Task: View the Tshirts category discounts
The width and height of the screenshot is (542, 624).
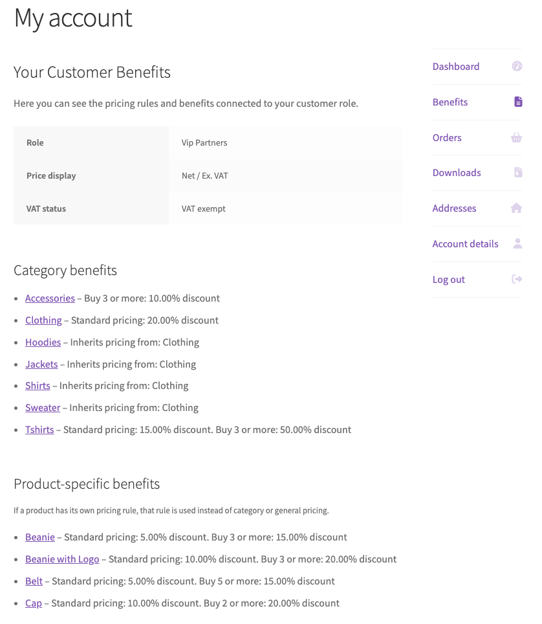Action: point(39,430)
